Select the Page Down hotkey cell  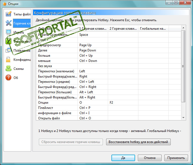pyautogui.click(x=93, y=50)
